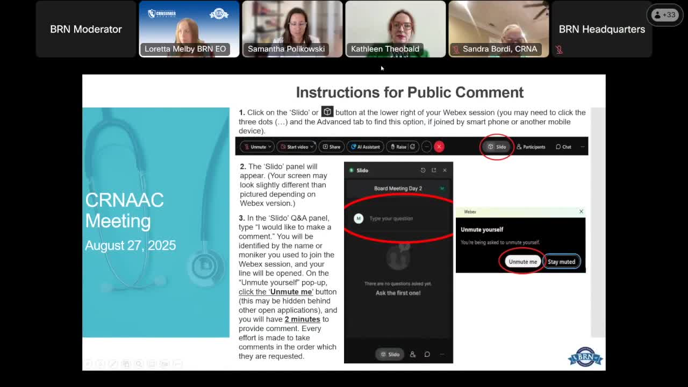Image resolution: width=688 pixels, height=387 pixels.
Task: Click the red end-call X button
Action: click(x=439, y=147)
